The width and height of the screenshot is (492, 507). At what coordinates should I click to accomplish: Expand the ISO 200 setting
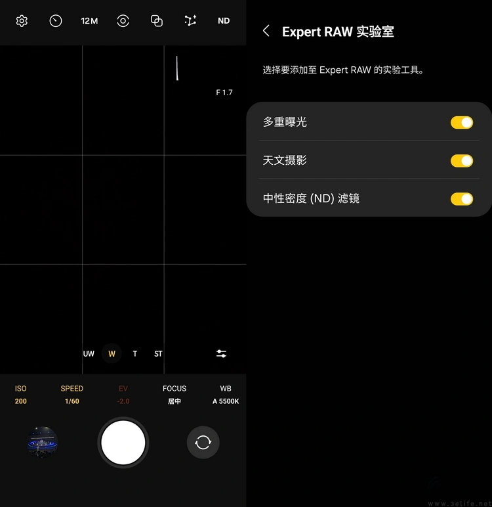coord(21,395)
